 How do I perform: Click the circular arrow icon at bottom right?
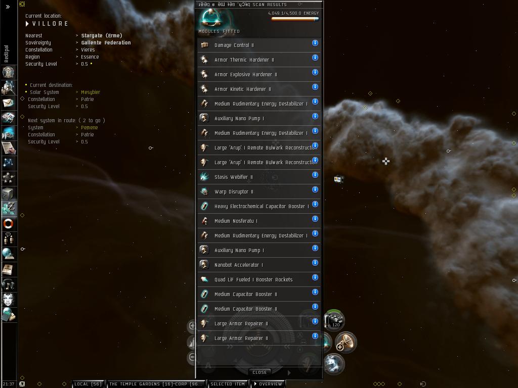click(423, 384)
